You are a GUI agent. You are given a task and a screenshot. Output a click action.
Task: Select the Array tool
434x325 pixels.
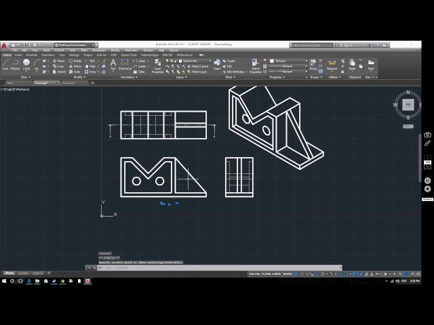click(x=90, y=72)
